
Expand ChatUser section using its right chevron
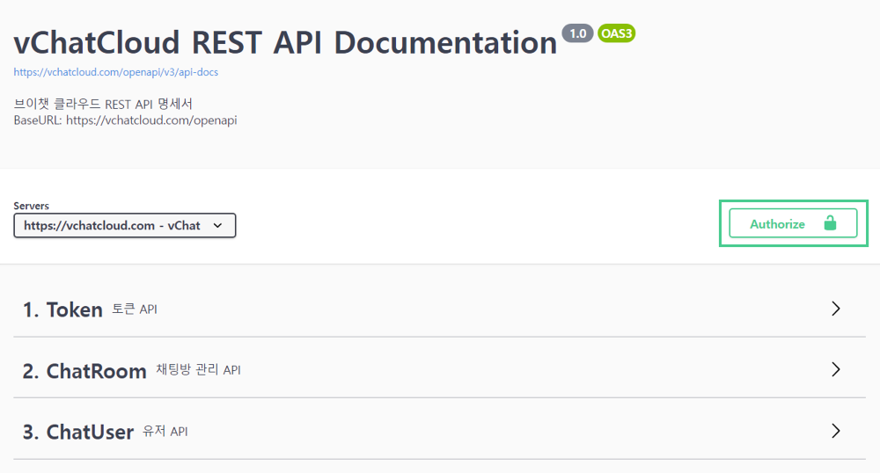click(x=835, y=431)
